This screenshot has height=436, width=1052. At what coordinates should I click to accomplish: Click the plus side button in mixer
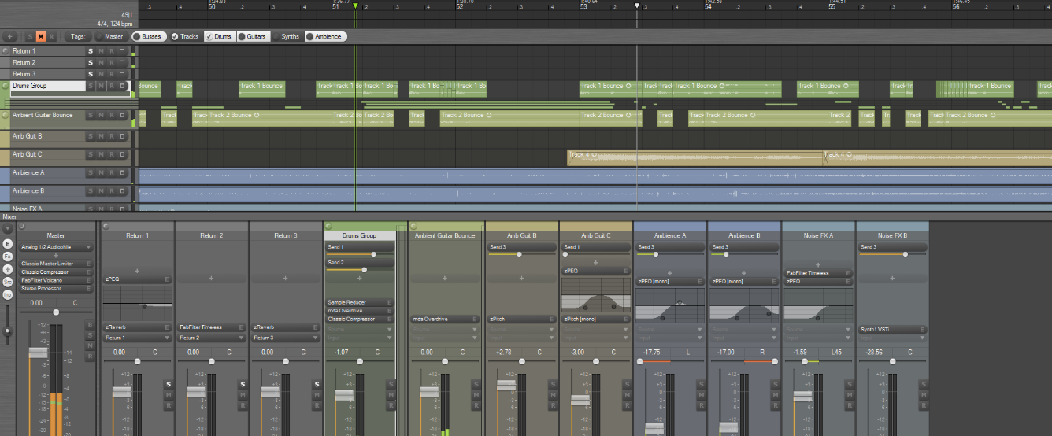tap(8, 269)
